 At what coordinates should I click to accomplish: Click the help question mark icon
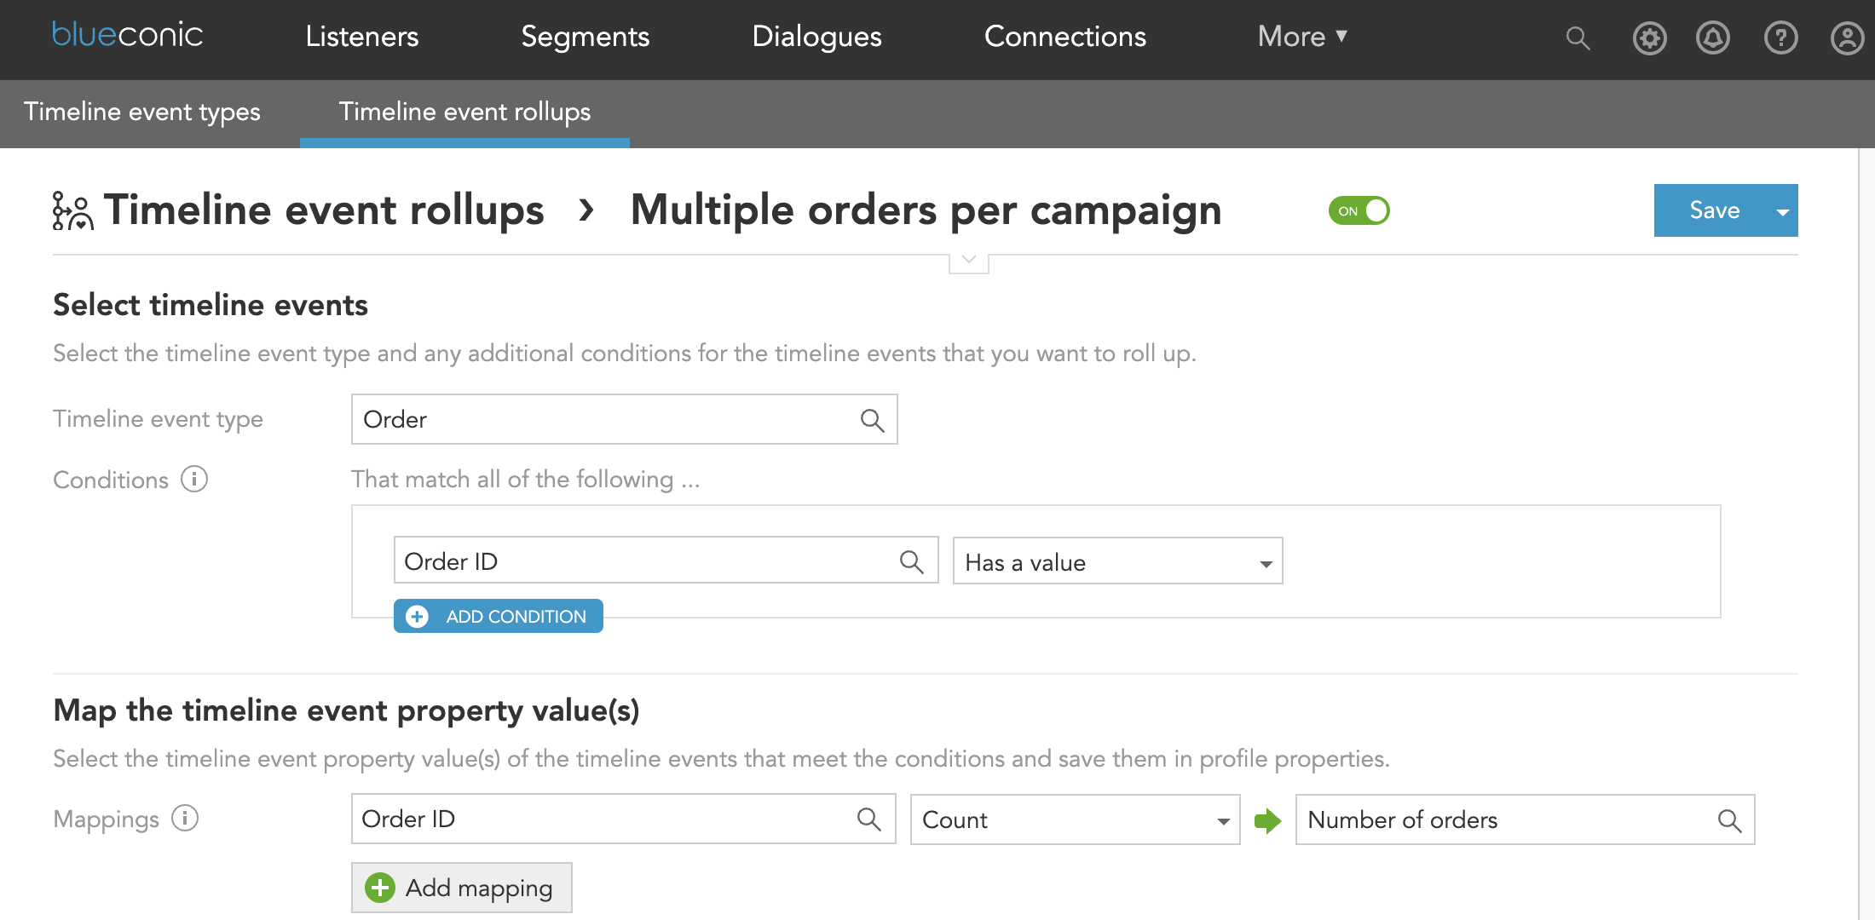coord(1780,36)
